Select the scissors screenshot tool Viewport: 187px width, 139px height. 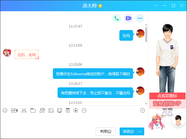coord(24,110)
